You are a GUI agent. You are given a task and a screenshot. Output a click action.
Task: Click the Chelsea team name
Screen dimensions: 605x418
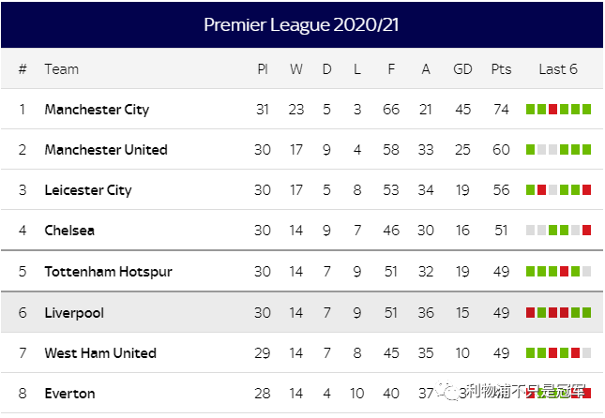(69, 231)
